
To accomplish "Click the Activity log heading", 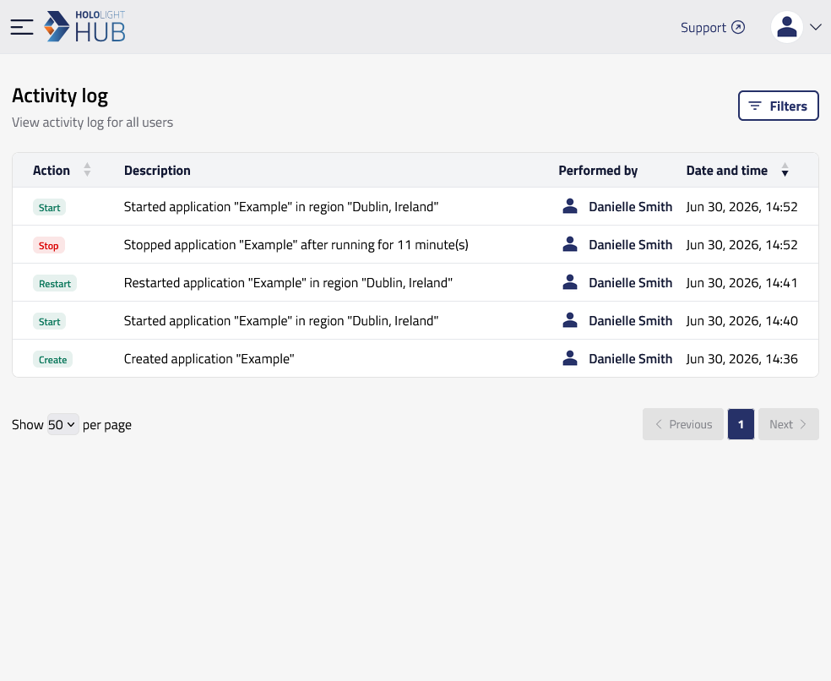I will click(60, 96).
